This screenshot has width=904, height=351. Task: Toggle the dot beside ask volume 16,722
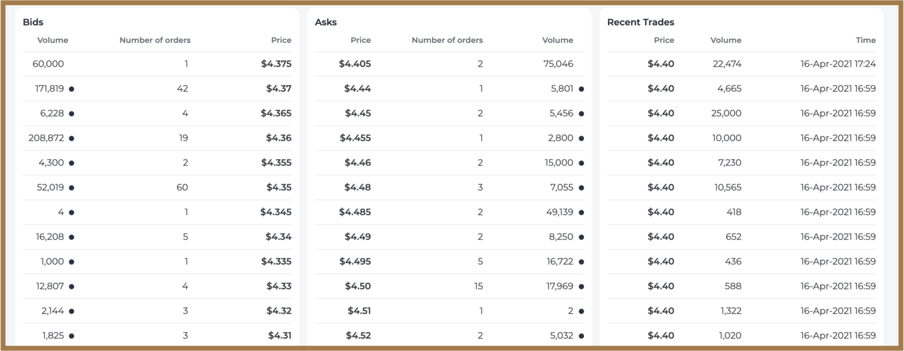[581, 261]
